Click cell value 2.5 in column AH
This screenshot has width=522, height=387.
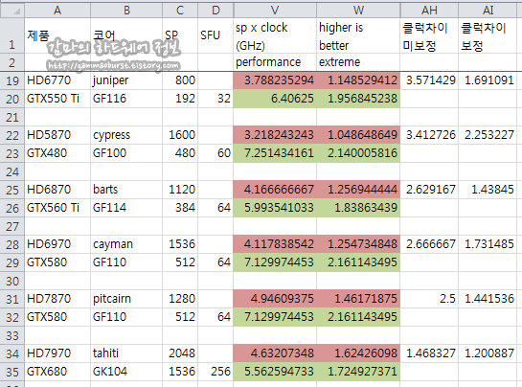tap(429, 299)
